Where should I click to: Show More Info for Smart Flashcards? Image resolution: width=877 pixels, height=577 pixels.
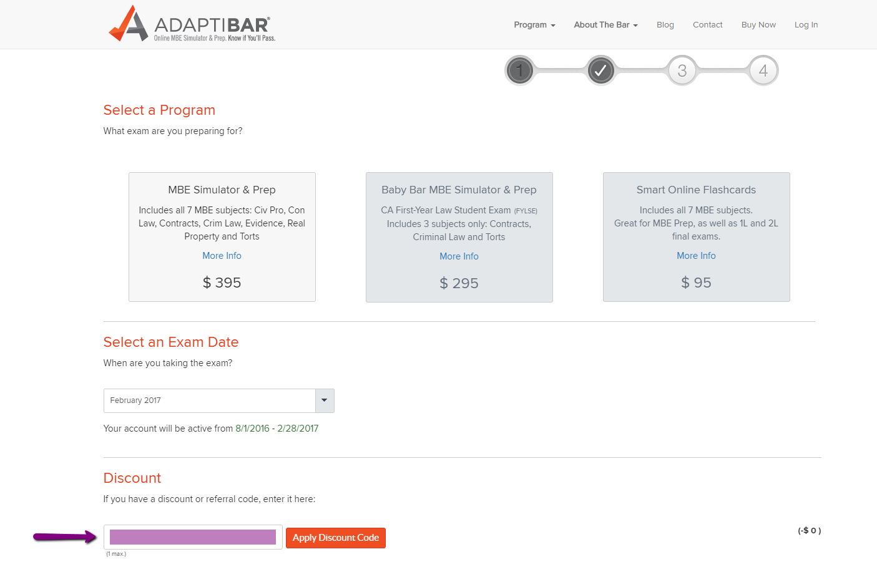click(x=696, y=256)
